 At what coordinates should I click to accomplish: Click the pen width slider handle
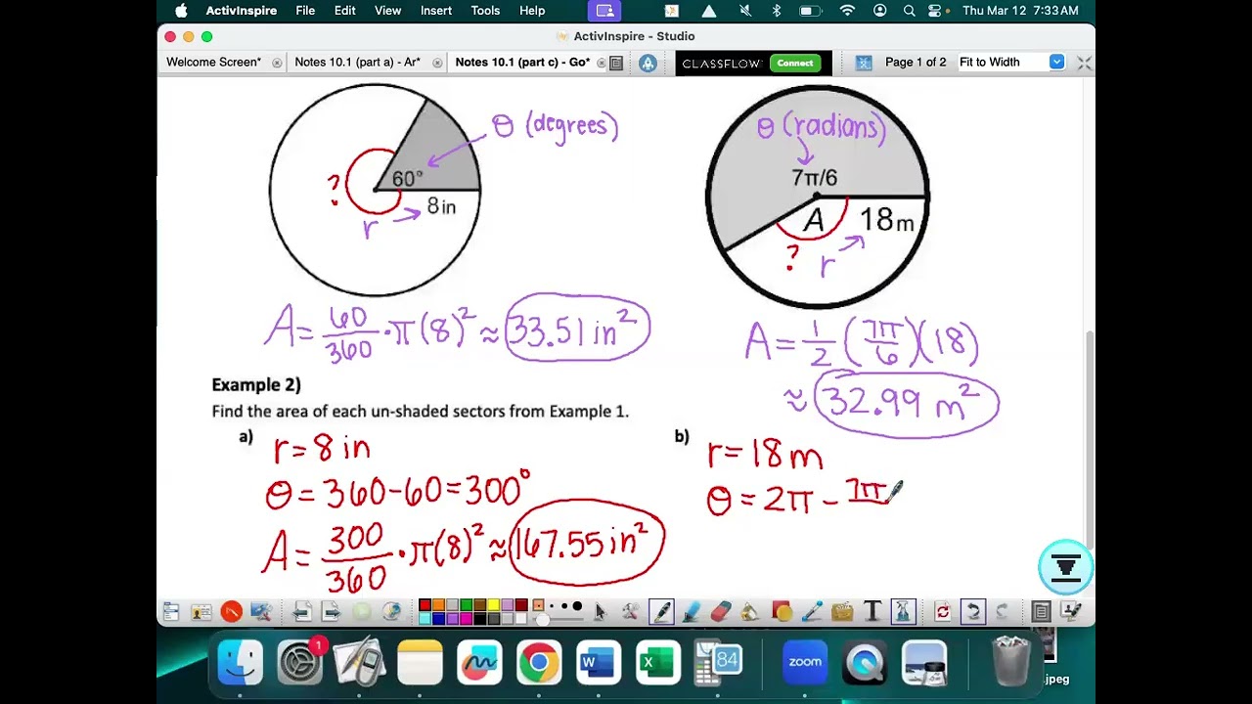coord(542,620)
